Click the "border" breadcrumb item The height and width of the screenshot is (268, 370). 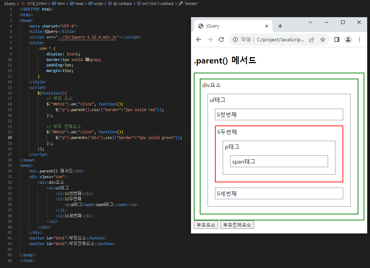point(188,4)
